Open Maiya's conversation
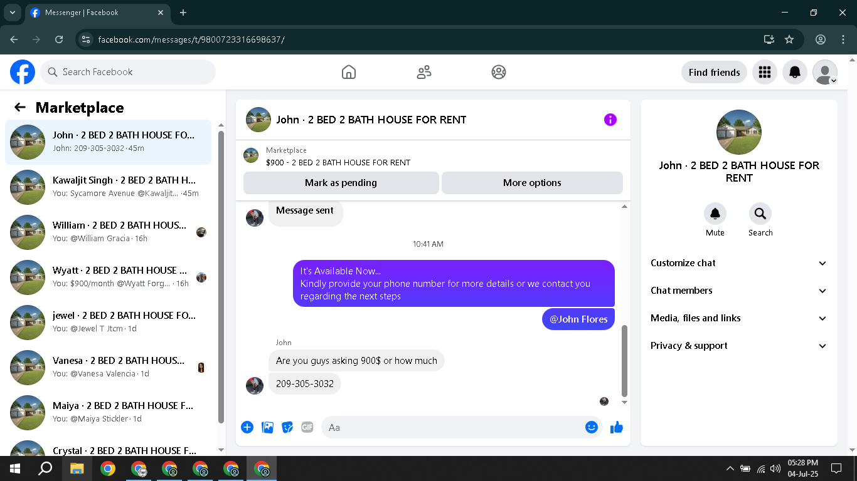 (109, 413)
